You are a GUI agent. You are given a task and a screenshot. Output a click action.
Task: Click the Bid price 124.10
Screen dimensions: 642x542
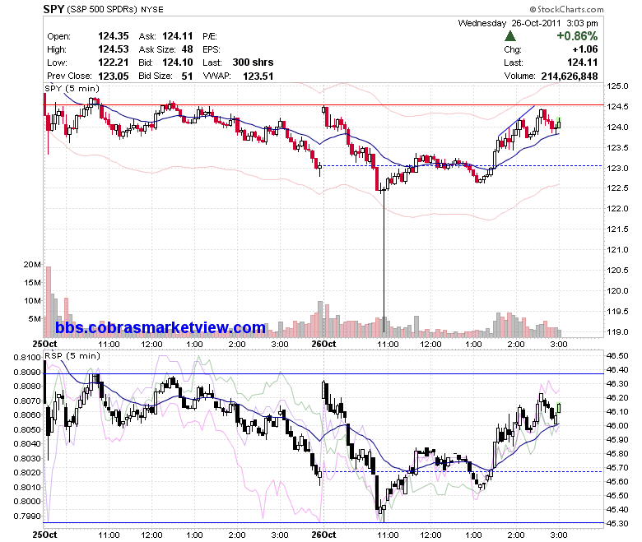(178, 63)
